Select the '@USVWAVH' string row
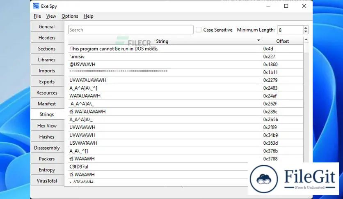The image size is (343, 199). (x=165, y=65)
